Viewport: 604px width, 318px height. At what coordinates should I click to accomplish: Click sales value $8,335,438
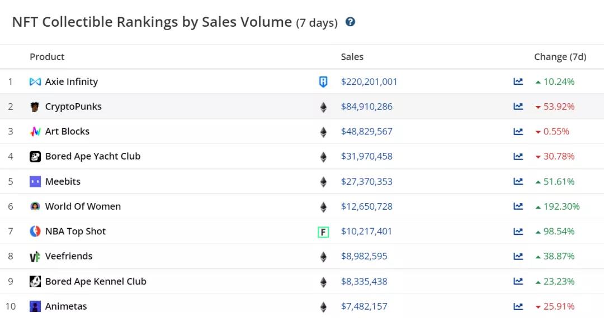364,281
